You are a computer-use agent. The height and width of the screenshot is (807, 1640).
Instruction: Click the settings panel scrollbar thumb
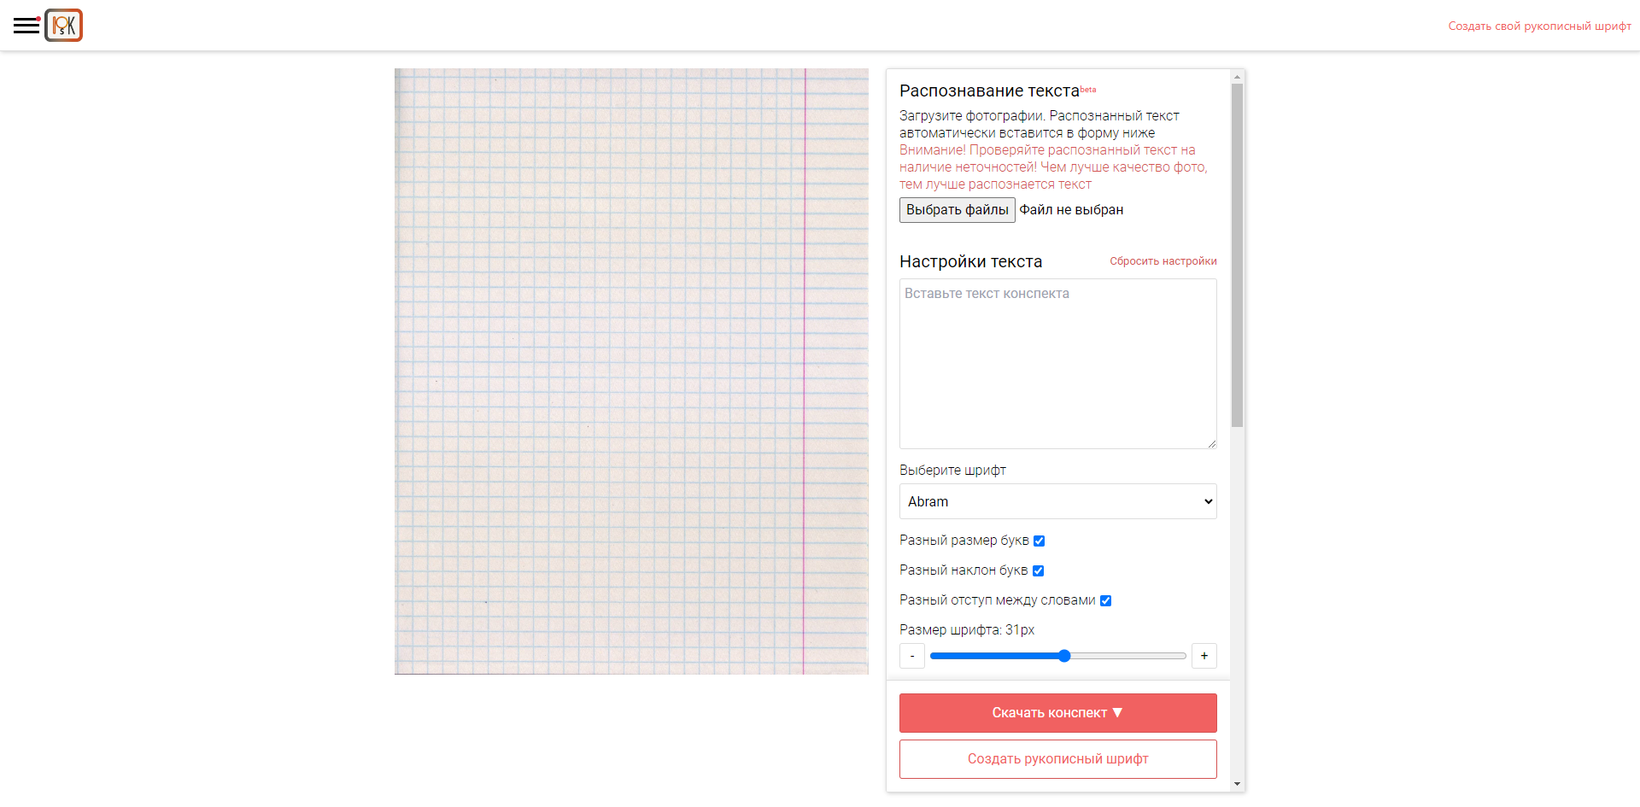[x=1237, y=254]
